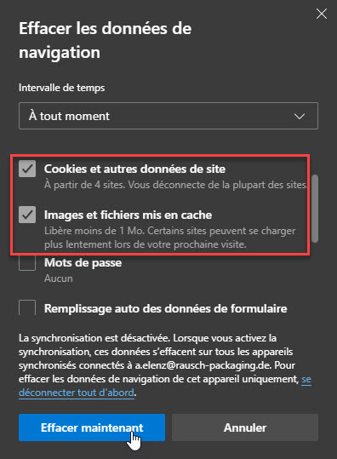The image size is (337, 459).
Task: Enable the Mots de passe checkbox
Action: point(27,262)
